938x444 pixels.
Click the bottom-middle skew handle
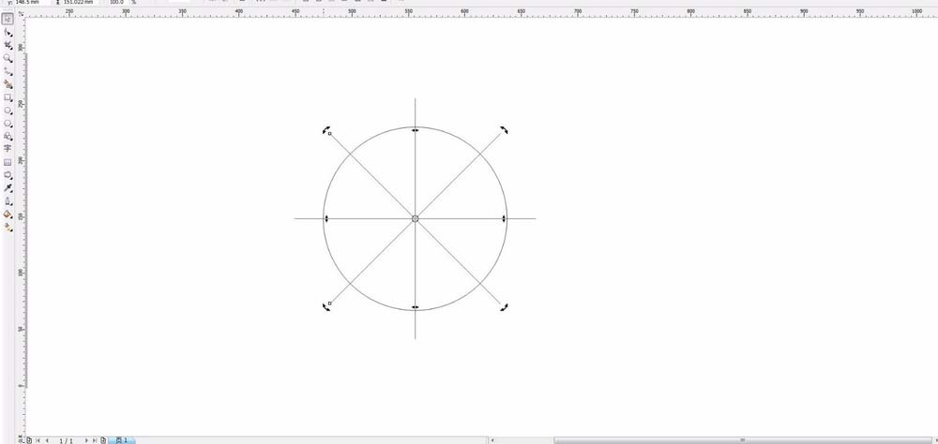[416, 308]
